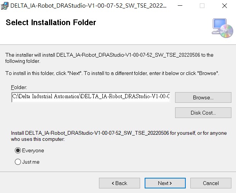
Task: Focus the Folder path input field
Action: click(91, 97)
